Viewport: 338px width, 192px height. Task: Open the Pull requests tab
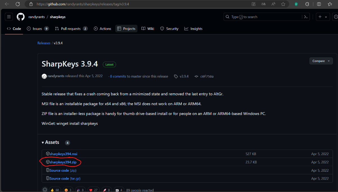[71, 29]
